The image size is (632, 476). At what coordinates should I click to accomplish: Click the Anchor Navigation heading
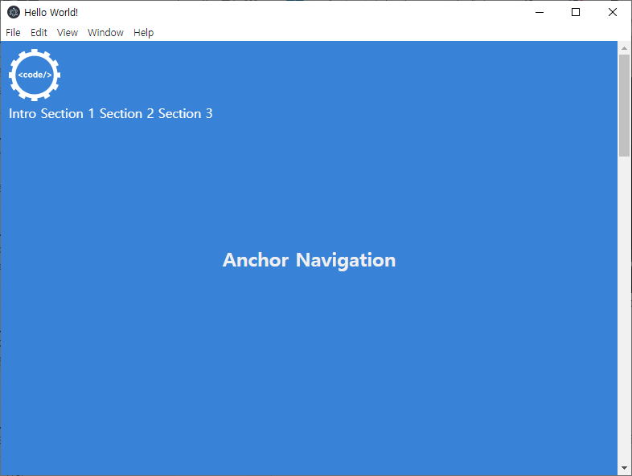309,260
